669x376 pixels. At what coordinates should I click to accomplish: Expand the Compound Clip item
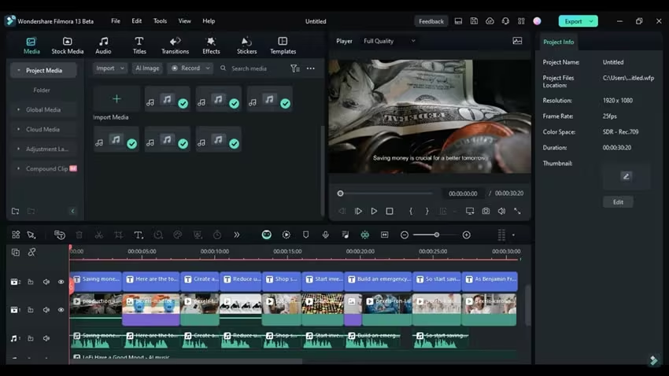click(x=18, y=168)
